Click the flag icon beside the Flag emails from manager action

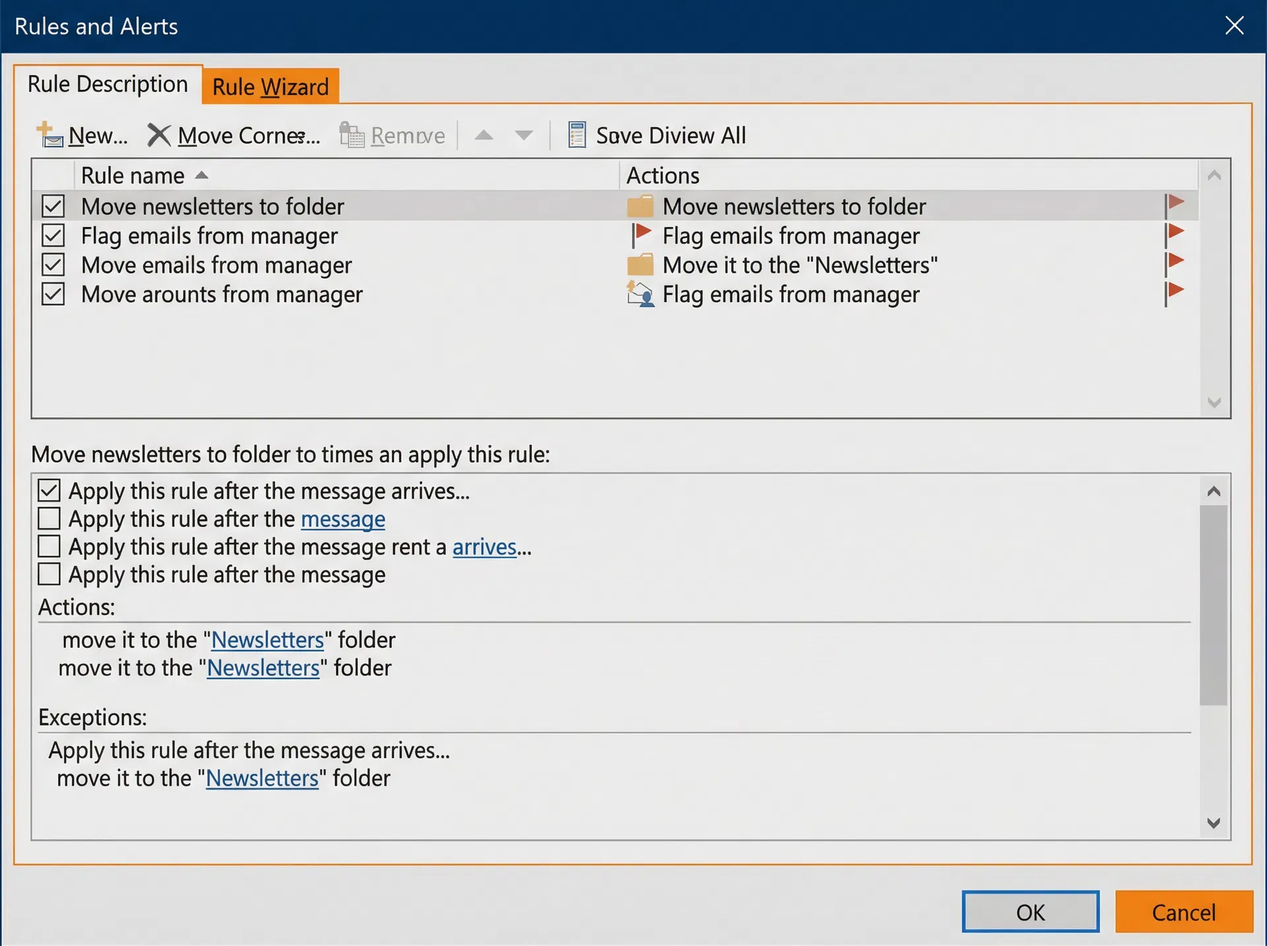(641, 235)
